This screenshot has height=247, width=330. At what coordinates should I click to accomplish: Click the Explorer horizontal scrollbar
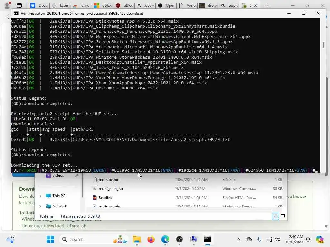[x=181, y=210]
